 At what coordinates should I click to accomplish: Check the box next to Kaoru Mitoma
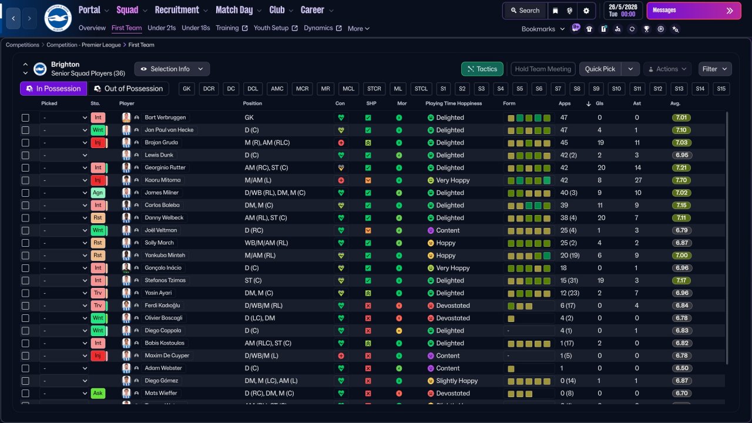pos(25,180)
